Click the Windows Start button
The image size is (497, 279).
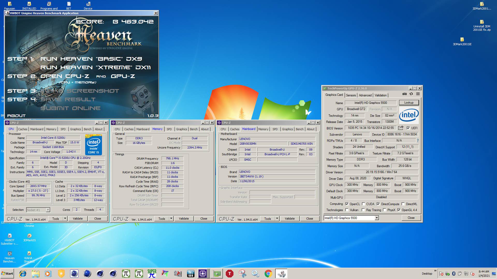click(7, 274)
